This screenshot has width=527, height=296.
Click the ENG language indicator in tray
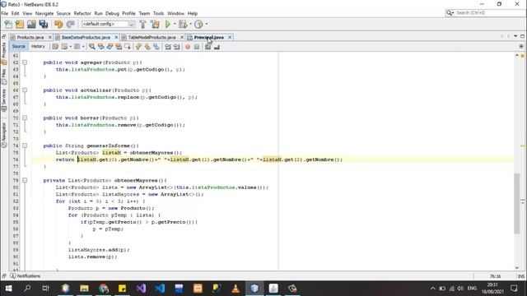click(472, 289)
